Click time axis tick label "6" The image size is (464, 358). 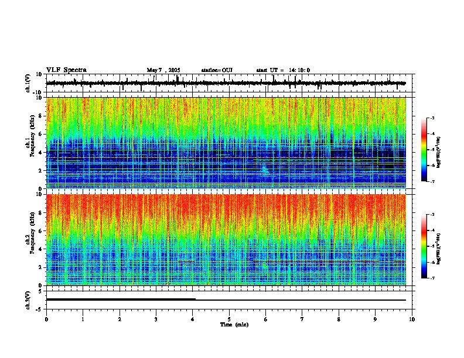[x=266, y=319]
